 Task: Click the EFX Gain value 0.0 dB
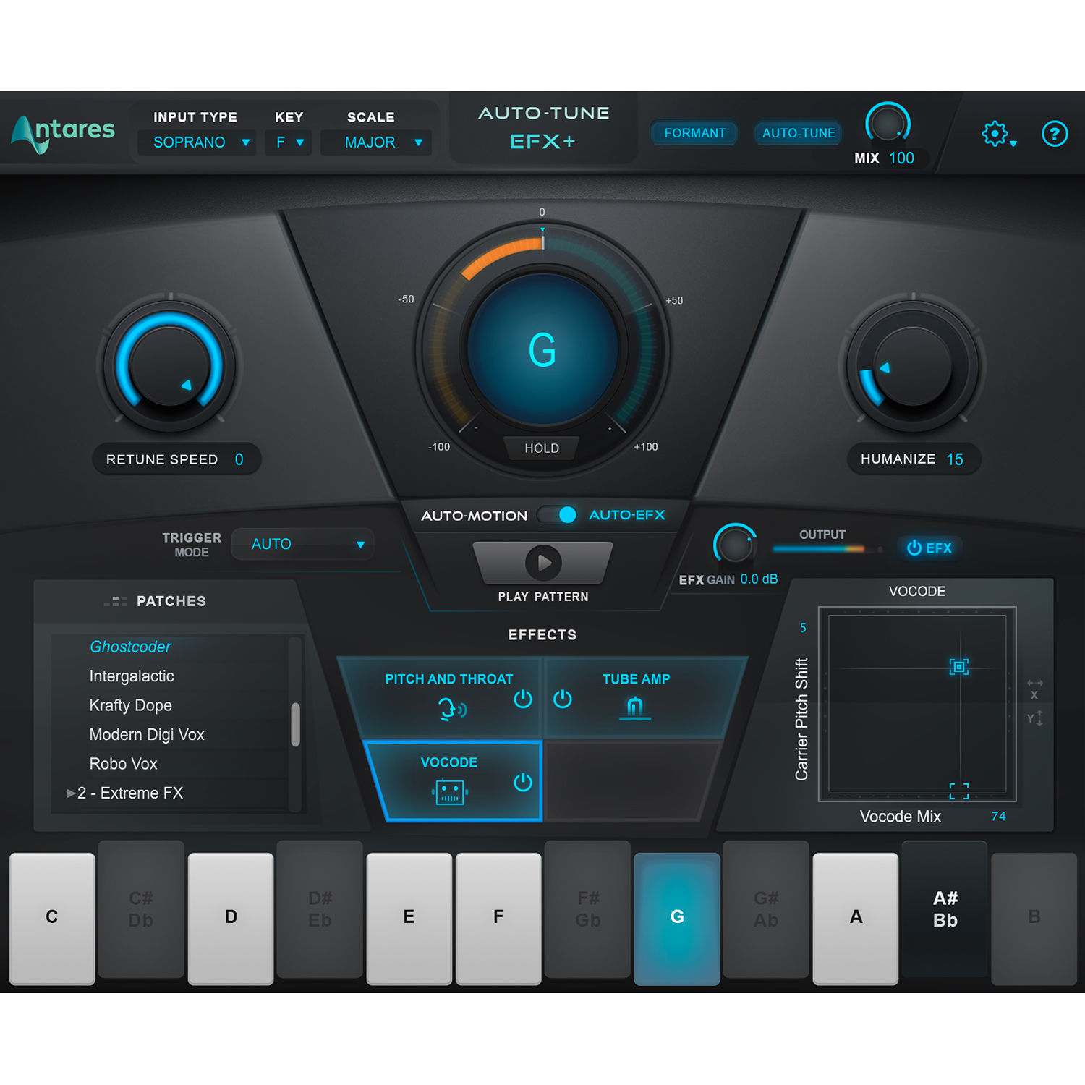[759, 579]
